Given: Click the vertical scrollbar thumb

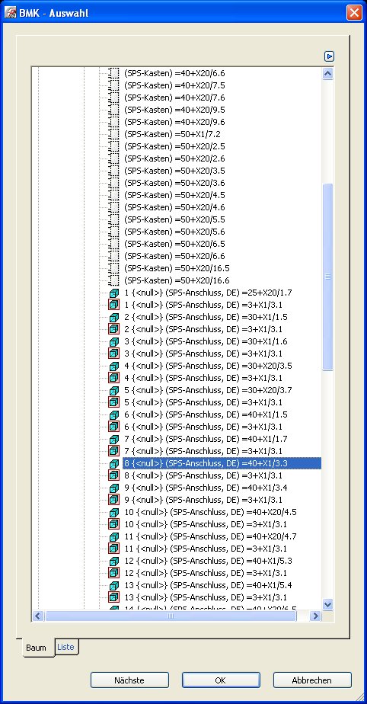Looking at the screenshot, I should click(x=328, y=277).
